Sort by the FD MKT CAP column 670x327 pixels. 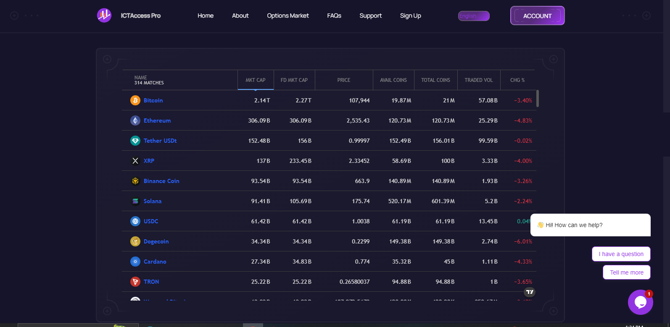point(294,80)
